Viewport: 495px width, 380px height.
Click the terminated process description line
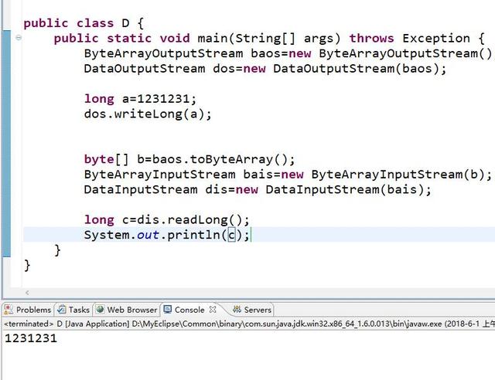[x=249, y=324]
